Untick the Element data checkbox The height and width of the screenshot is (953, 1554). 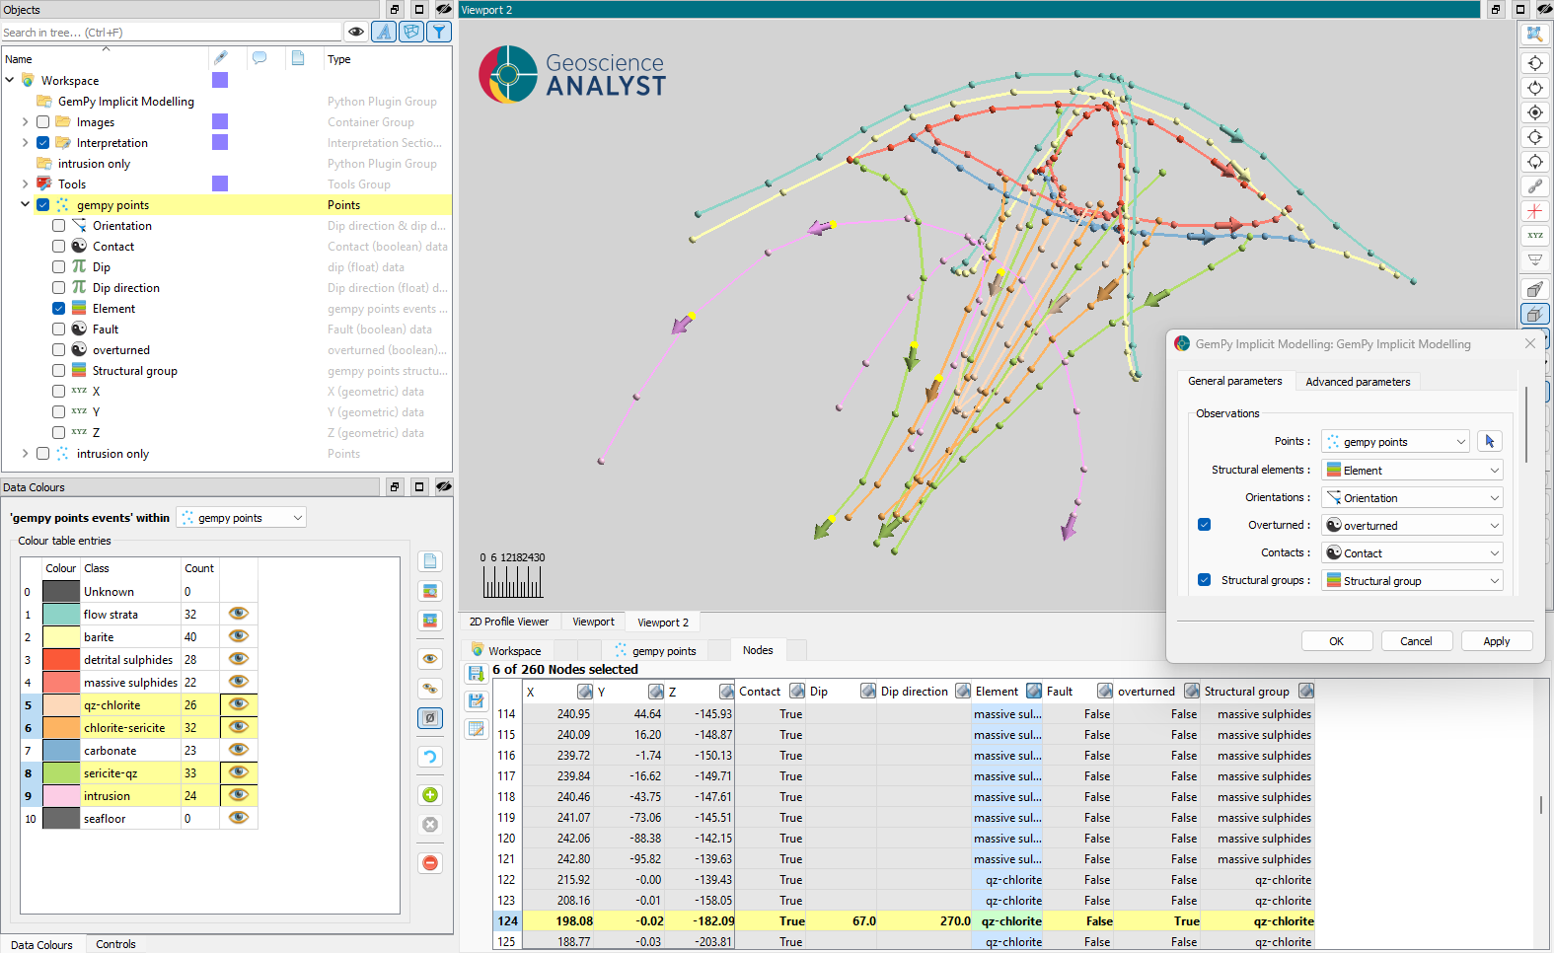click(x=59, y=309)
